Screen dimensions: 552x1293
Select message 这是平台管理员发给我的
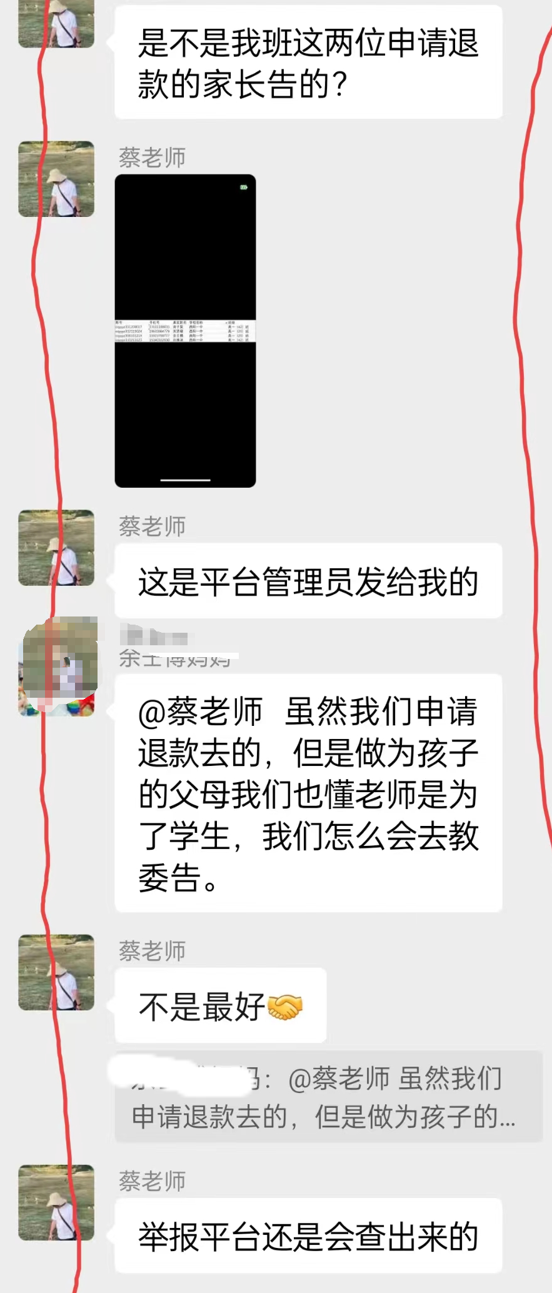pos(309,581)
